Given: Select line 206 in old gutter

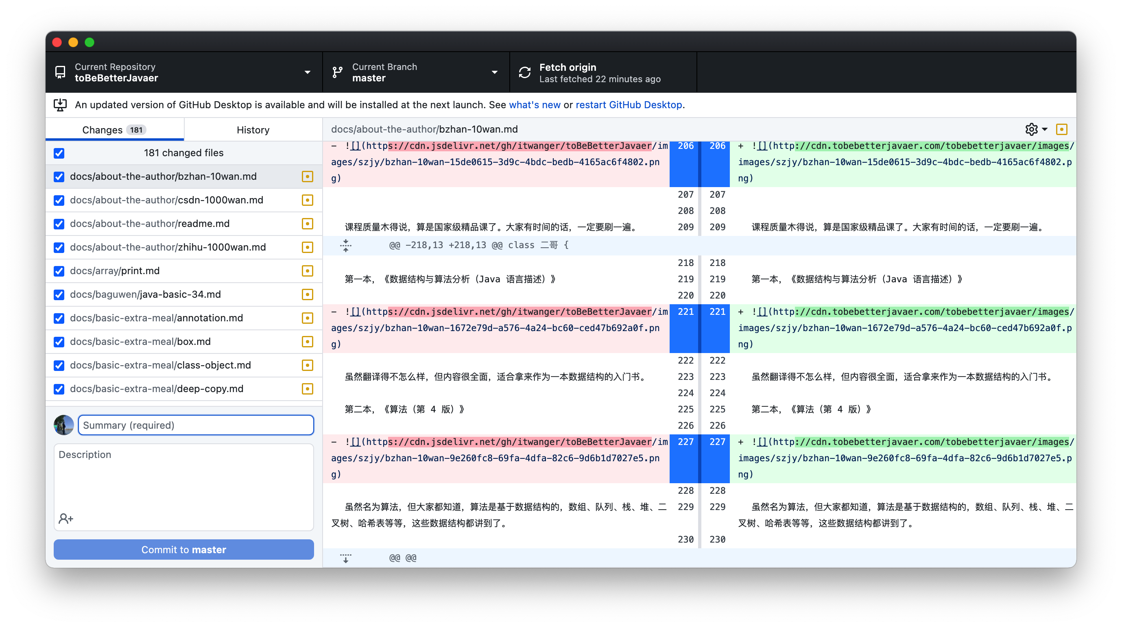Looking at the screenshot, I should coord(684,164).
